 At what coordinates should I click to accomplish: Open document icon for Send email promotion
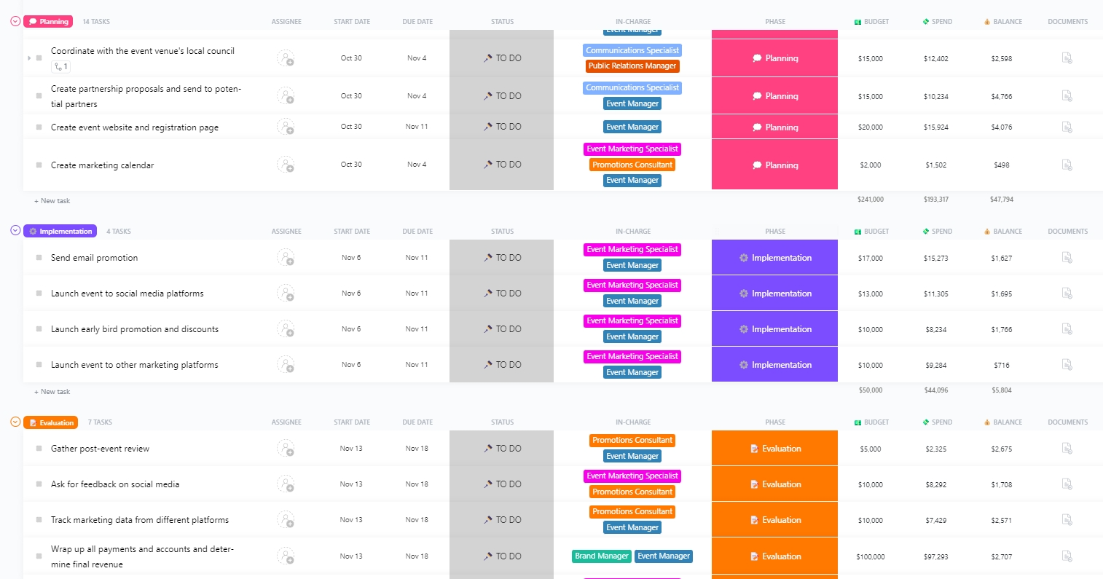tap(1067, 258)
